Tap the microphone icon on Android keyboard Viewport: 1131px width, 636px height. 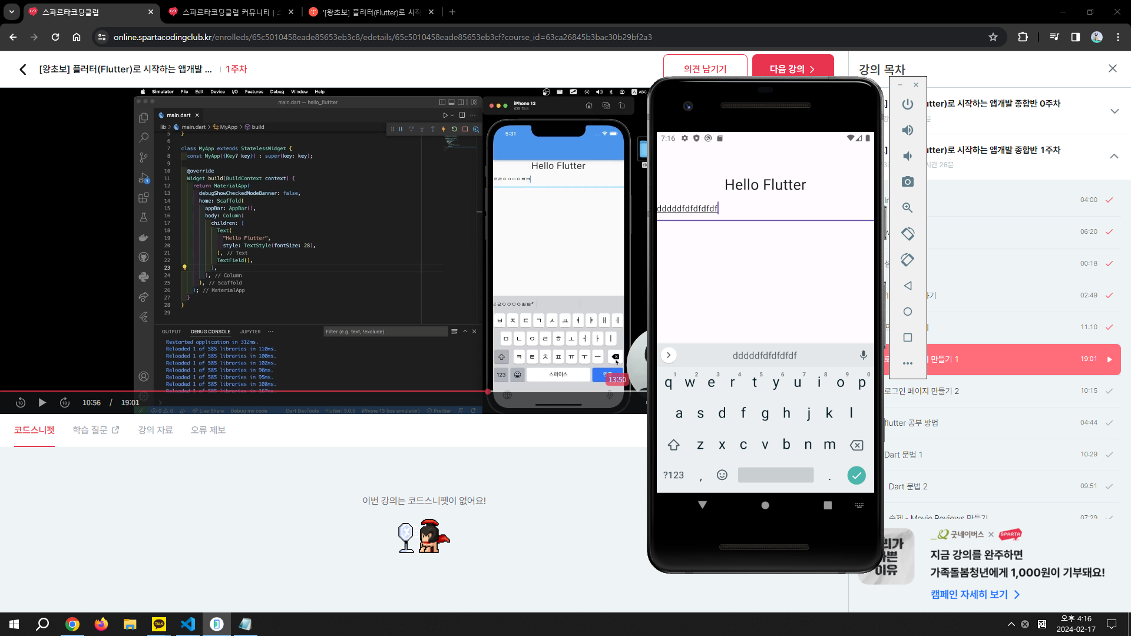tap(863, 355)
